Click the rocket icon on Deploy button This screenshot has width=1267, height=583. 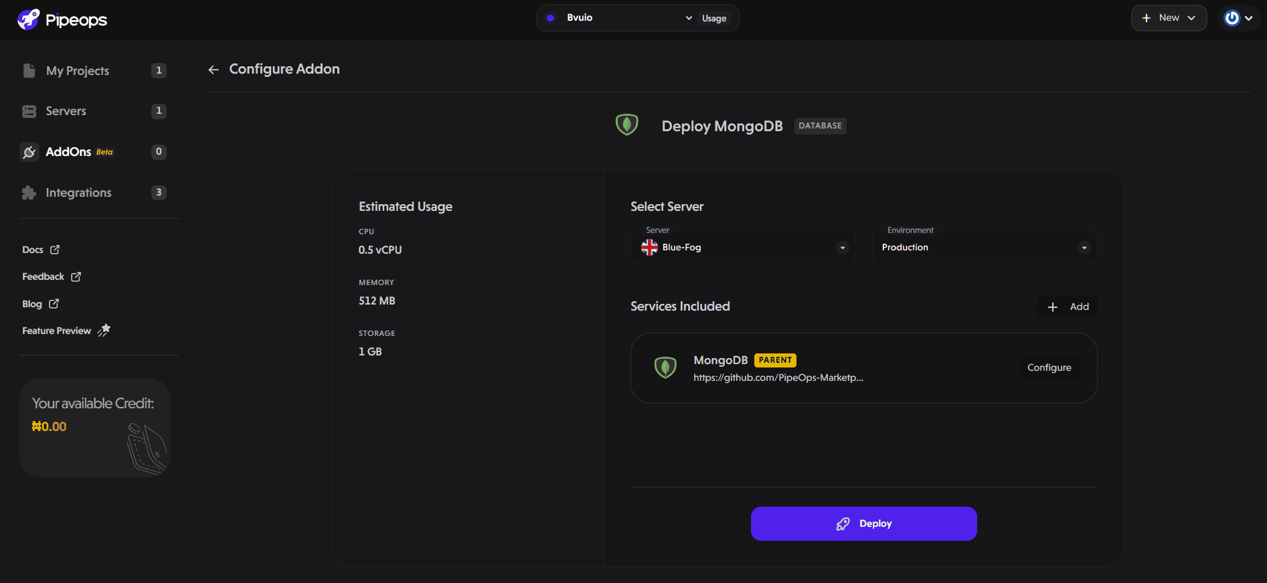pyautogui.click(x=843, y=523)
